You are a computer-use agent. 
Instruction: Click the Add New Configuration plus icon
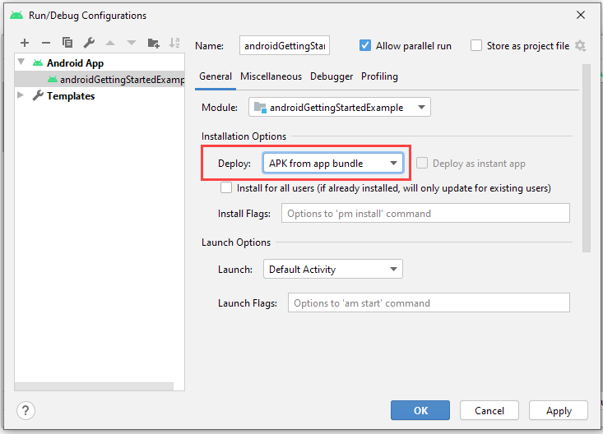25,43
